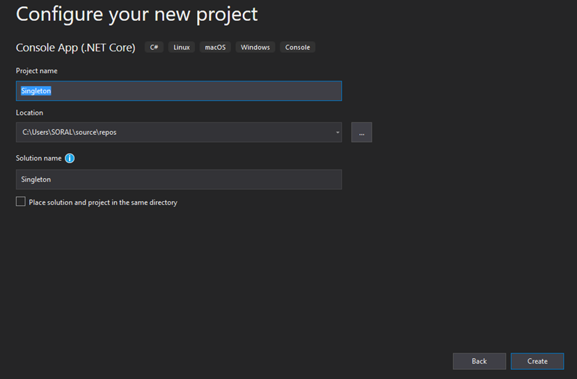
Task: Click Create to generate the project
Action: pyautogui.click(x=537, y=362)
